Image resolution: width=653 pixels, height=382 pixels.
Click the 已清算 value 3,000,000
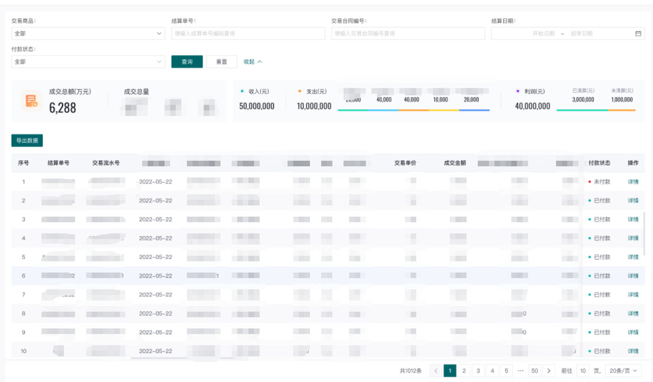[583, 99]
